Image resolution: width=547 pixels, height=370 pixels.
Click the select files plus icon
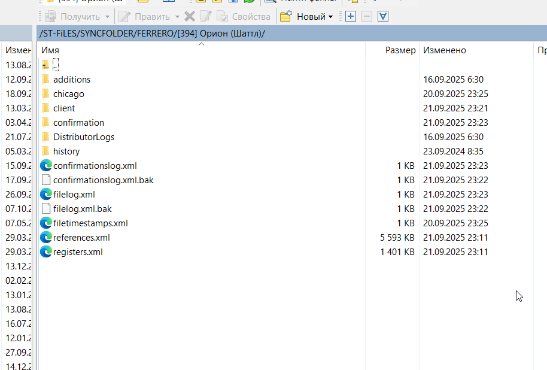pos(351,16)
